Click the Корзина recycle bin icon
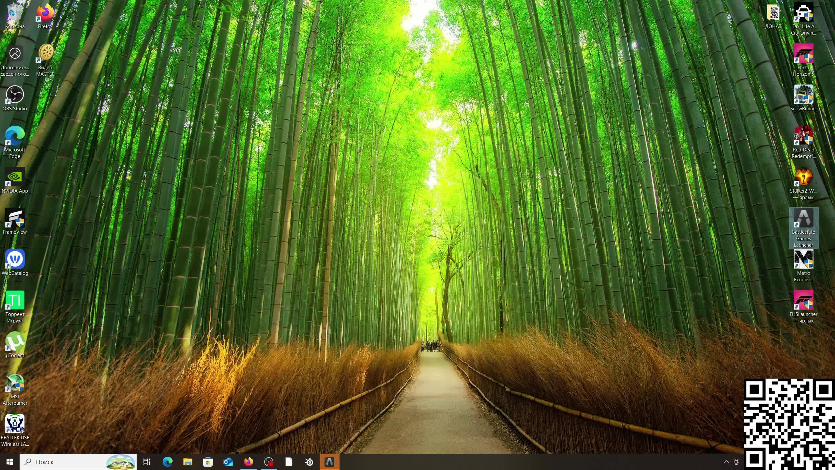The height and width of the screenshot is (470, 835). 15,13
